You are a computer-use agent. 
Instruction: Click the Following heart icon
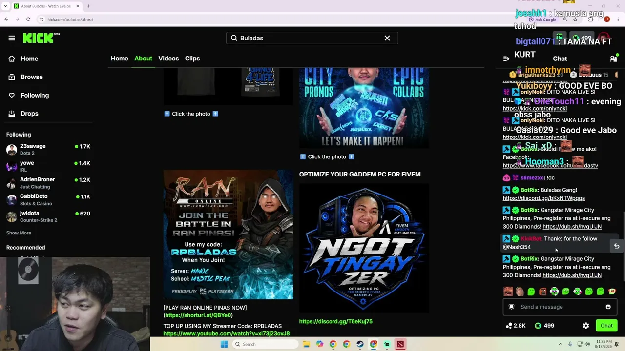pos(12,95)
